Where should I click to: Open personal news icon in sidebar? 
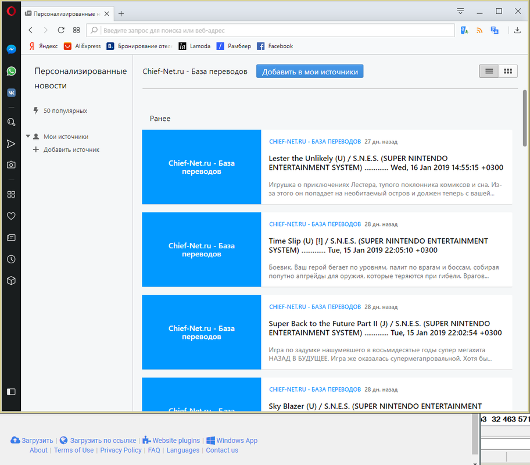pos(11,237)
